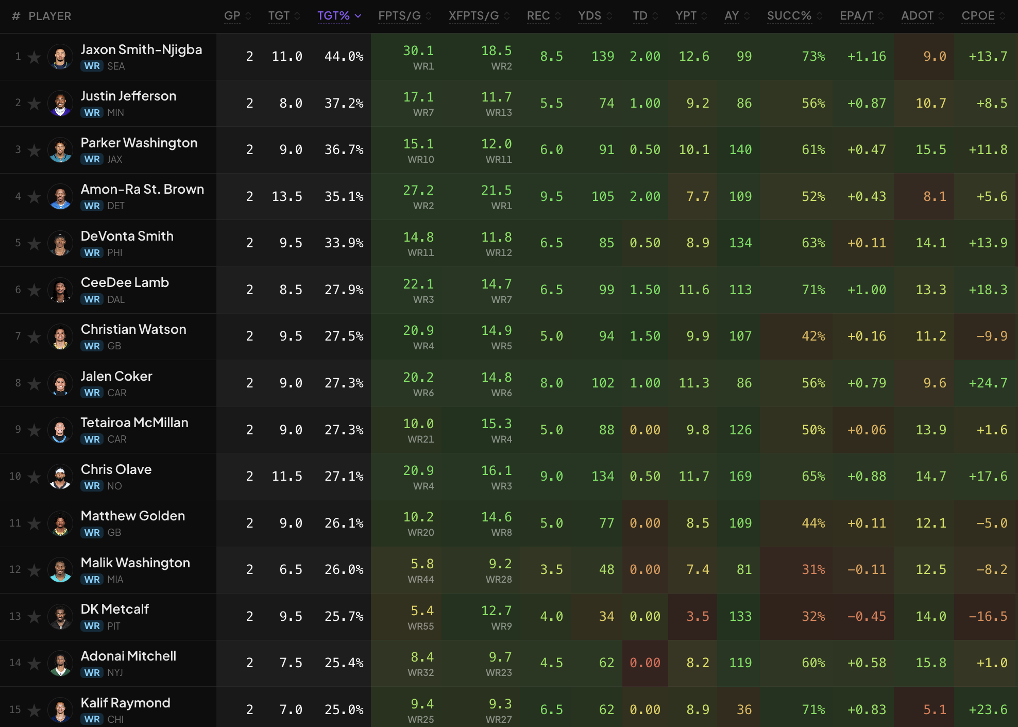Click the star icon for Kalif Raymond

34,710
